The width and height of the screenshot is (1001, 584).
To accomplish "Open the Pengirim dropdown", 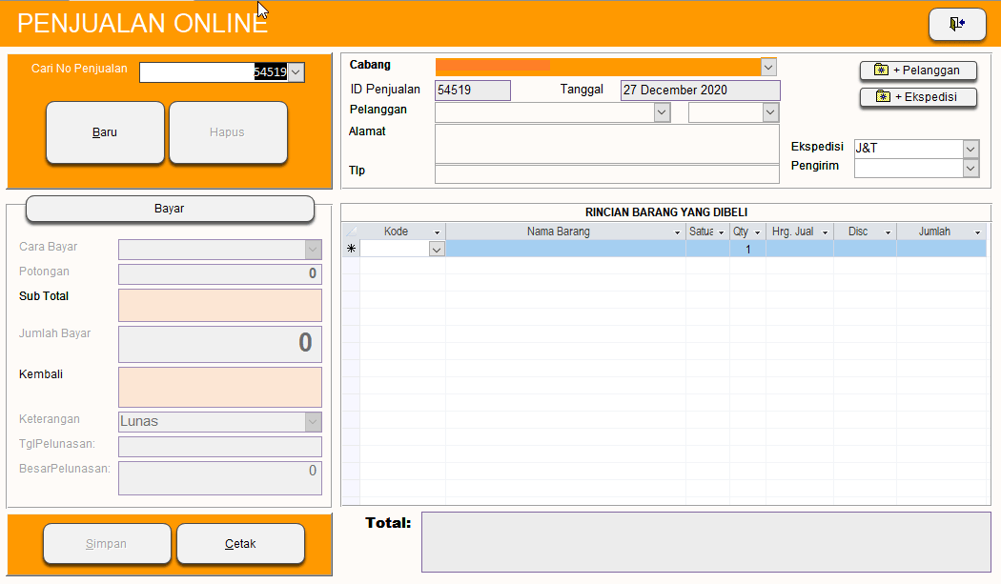I will [970, 168].
